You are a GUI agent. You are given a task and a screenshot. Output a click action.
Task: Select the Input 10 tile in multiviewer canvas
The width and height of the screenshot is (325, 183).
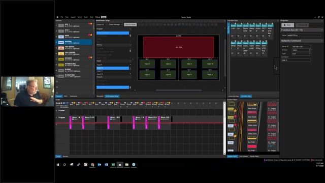tap(210, 64)
